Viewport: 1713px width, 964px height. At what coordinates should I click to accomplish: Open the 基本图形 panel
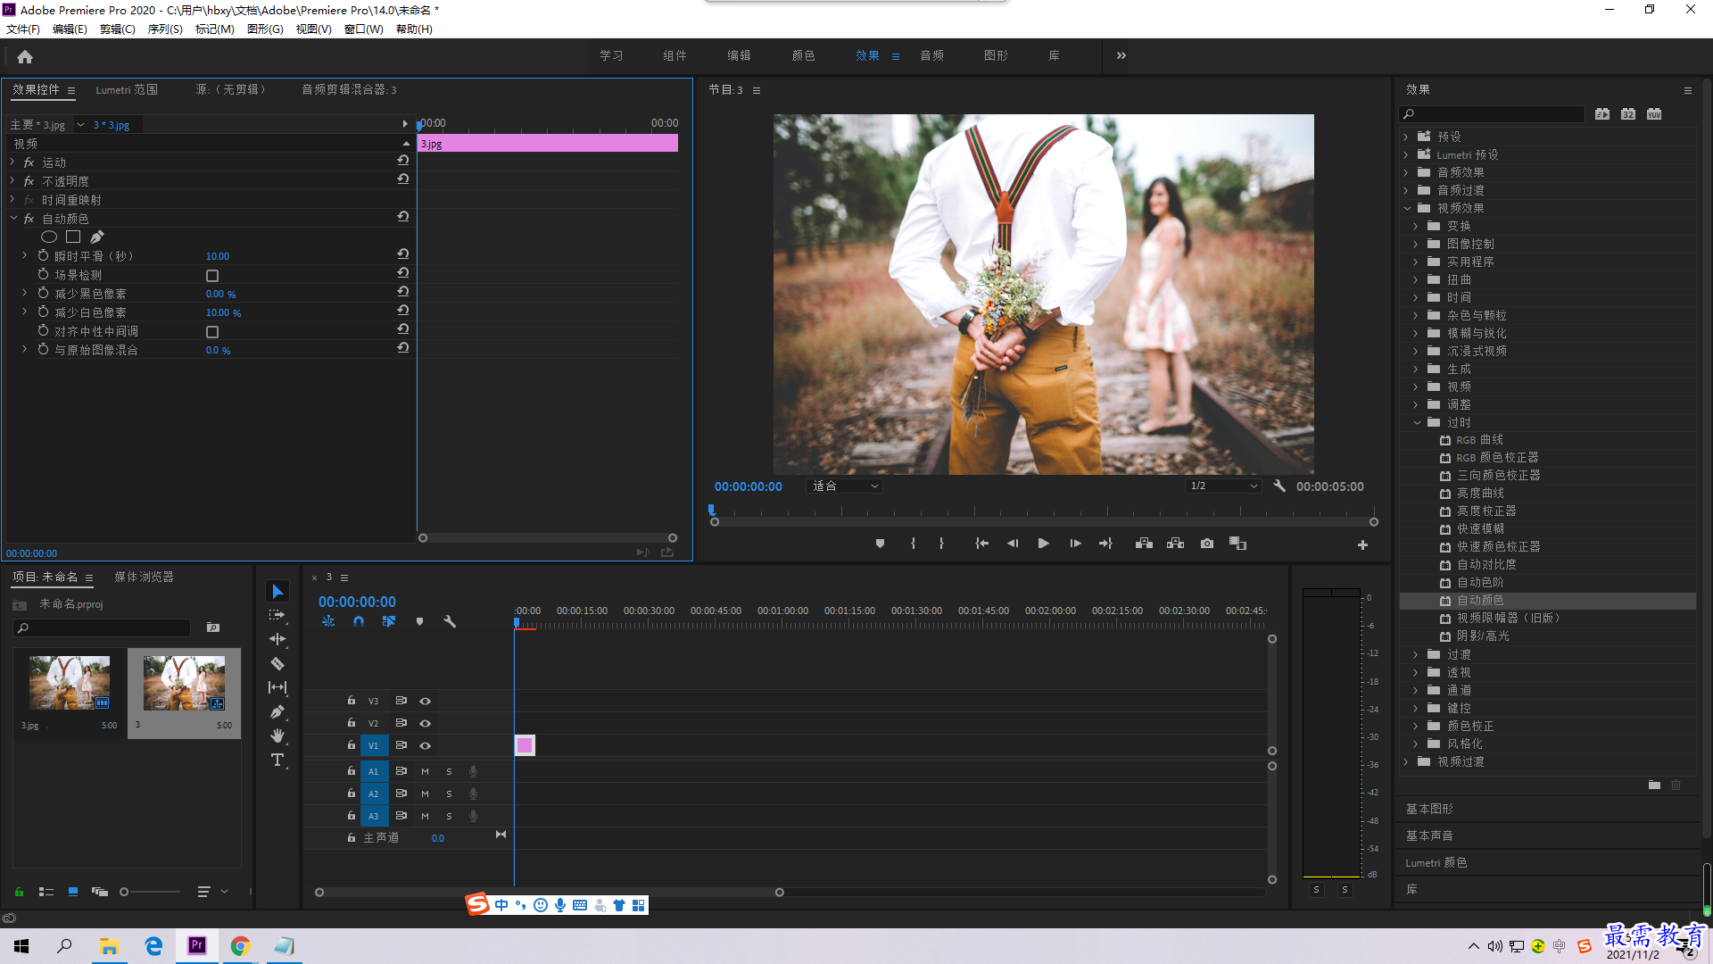tap(1429, 809)
